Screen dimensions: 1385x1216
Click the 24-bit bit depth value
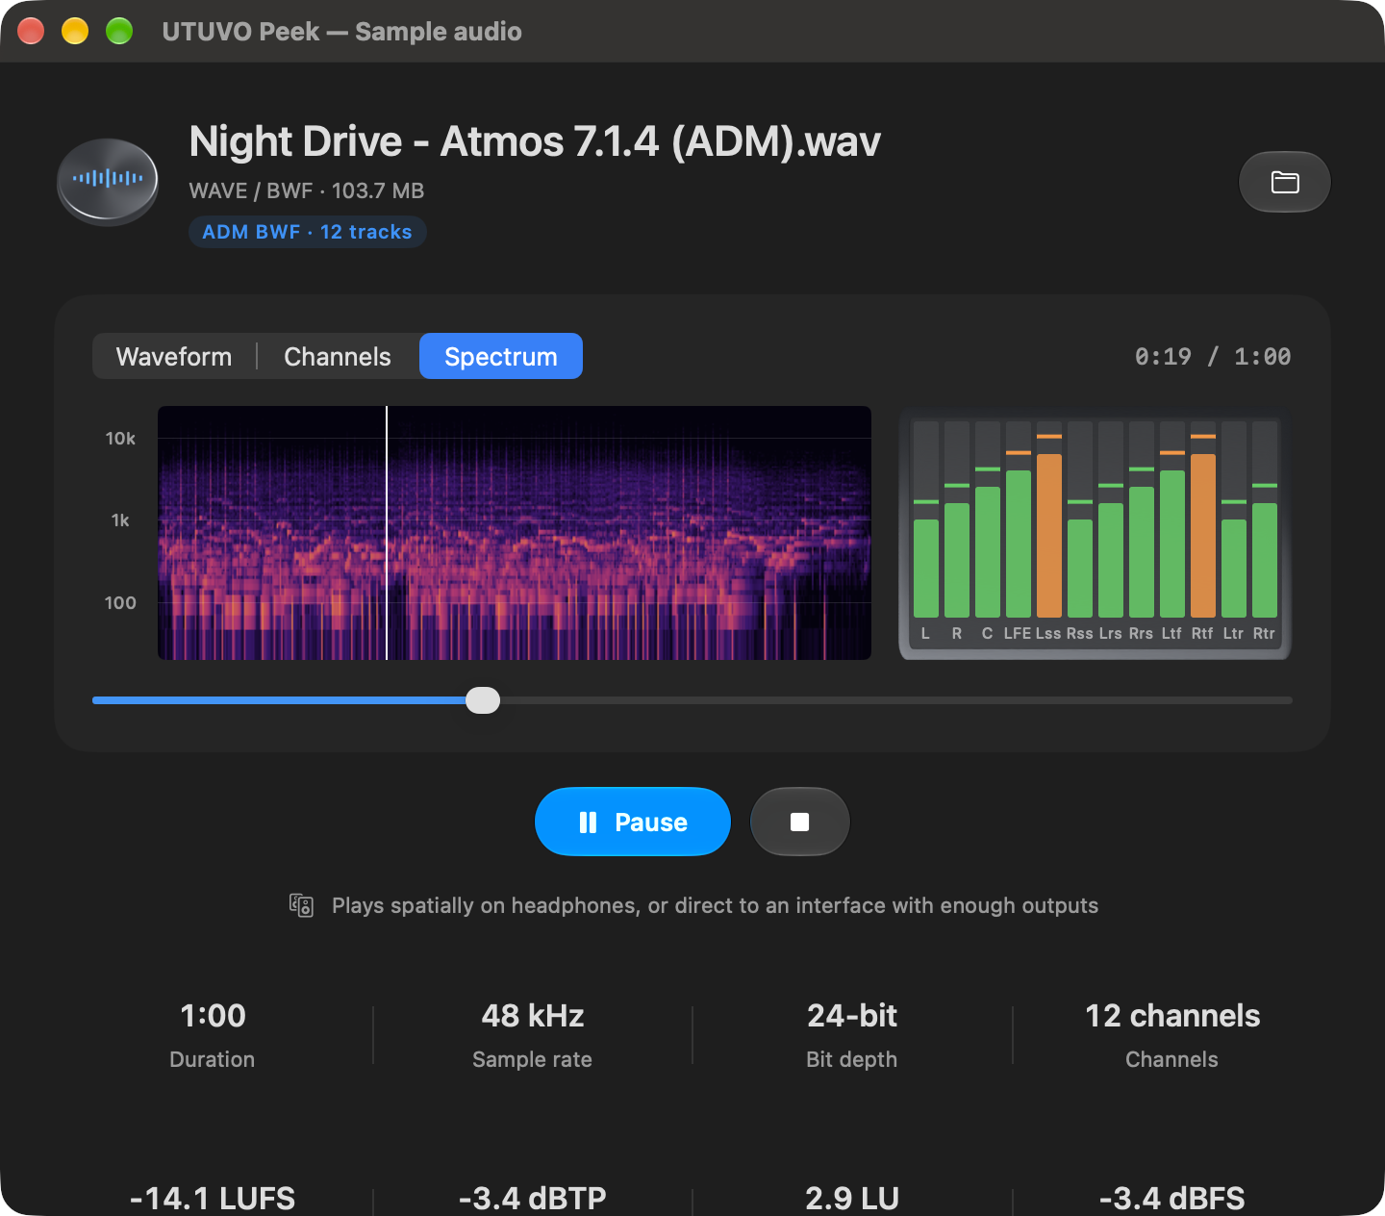tap(852, 1016)
